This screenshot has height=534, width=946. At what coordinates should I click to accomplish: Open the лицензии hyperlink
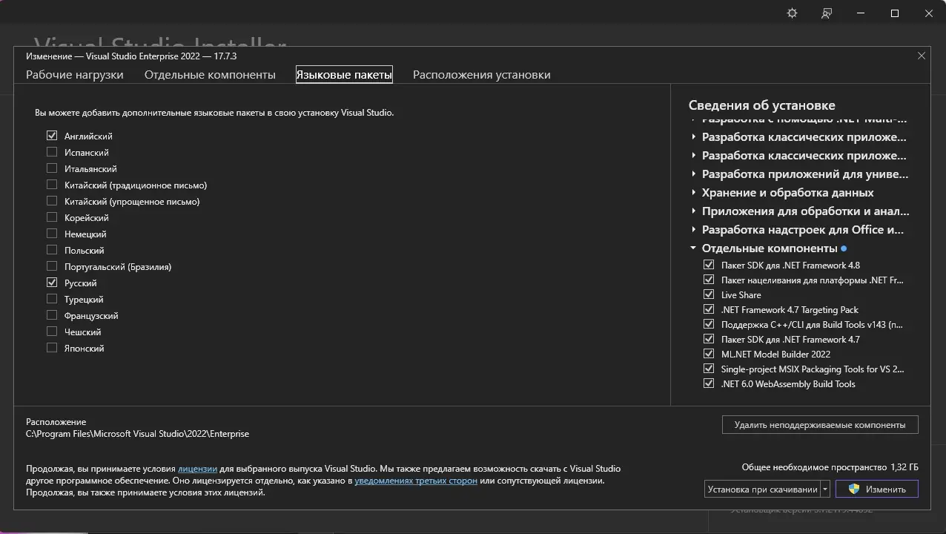point(197,469)
